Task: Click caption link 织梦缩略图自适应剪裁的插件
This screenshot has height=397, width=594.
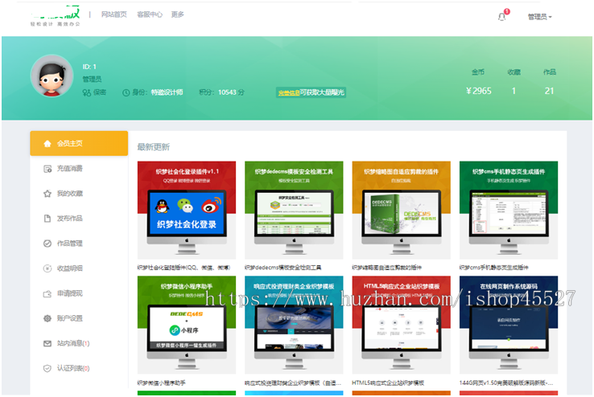Action: pos(387,268)
